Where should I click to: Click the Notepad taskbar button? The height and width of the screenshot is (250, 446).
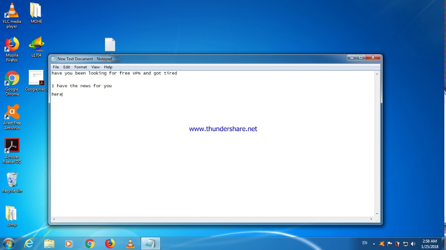[x=151, y=244]
